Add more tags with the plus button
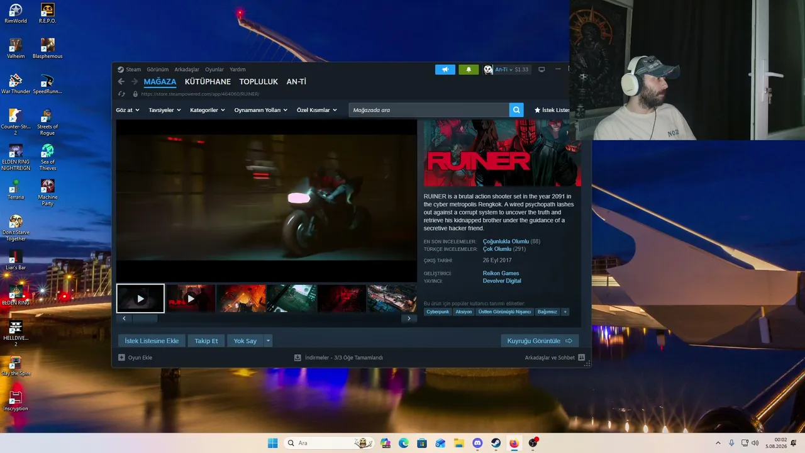 565,312
